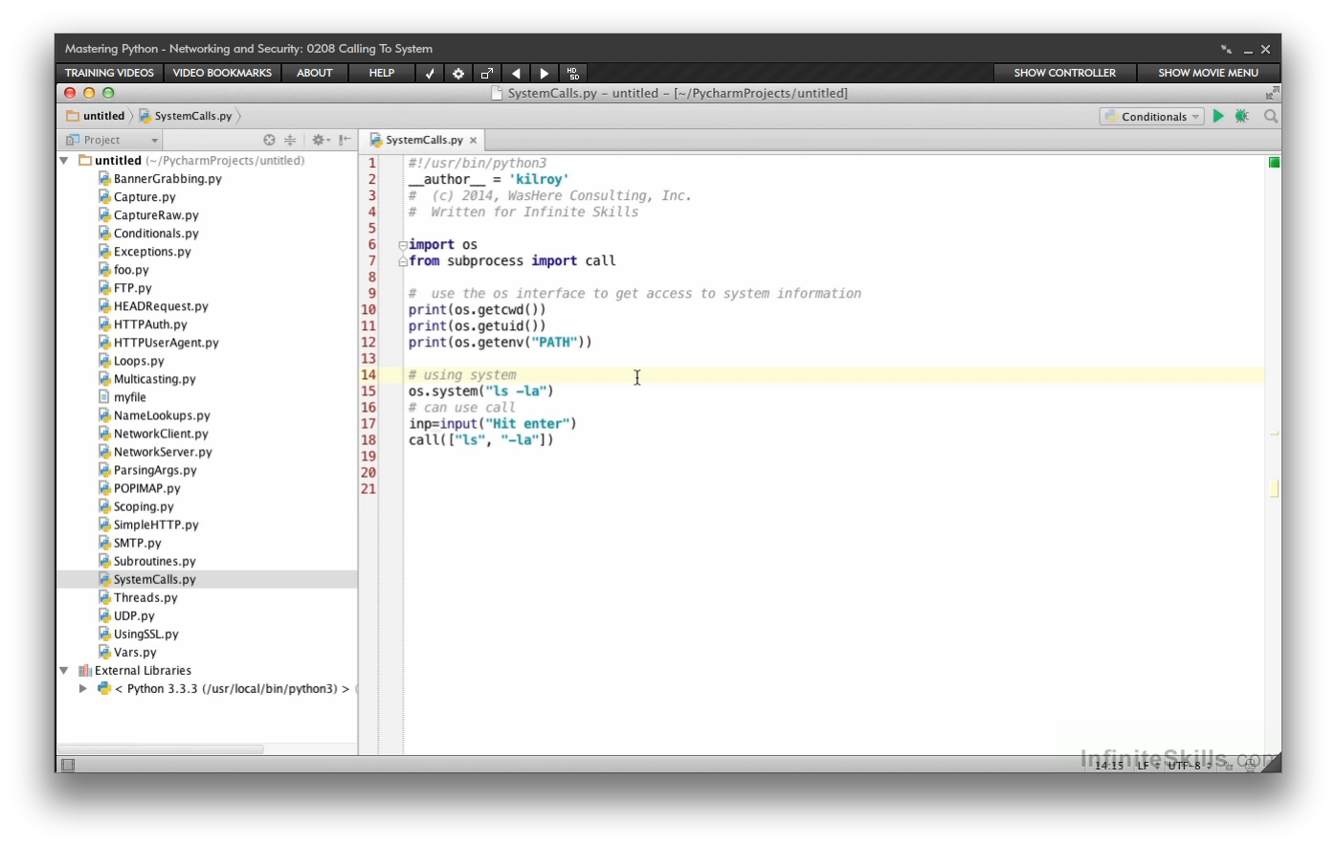Open the HELP menu
Screen dimensions: 1336x848
[382, 73]
